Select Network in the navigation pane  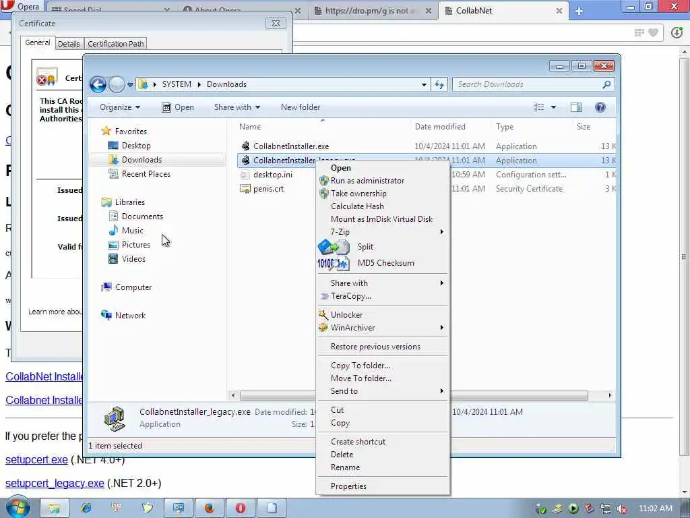pyautogui.click(x=130, y=316)
